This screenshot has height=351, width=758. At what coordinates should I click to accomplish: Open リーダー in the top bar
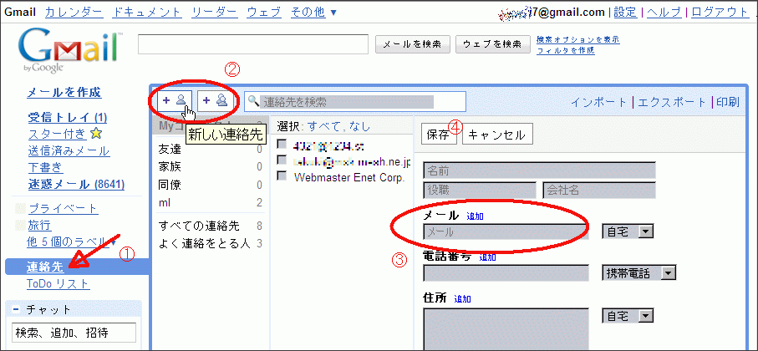click(214, 12)
